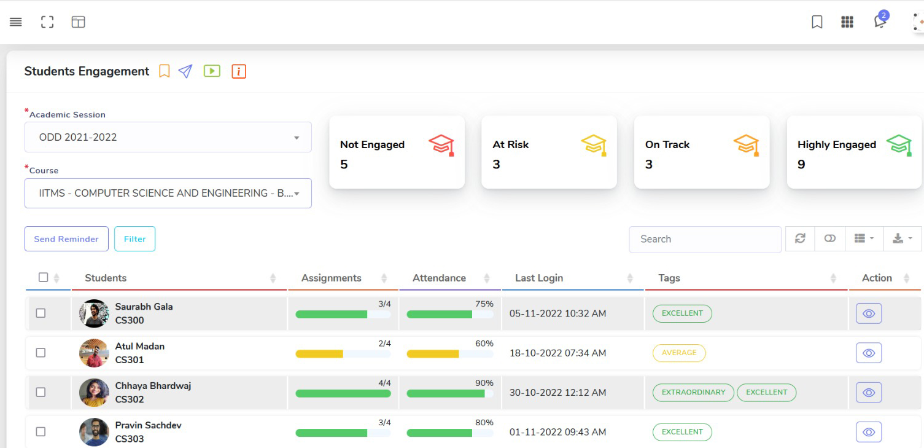Click the blue paper plane send icon

tap(185, 71)
